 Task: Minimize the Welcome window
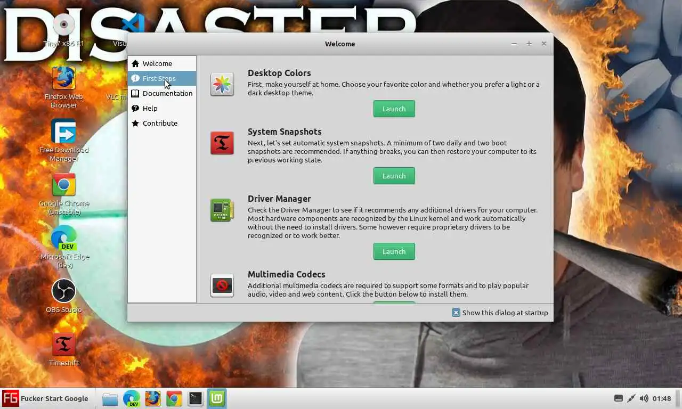point(514,44)
